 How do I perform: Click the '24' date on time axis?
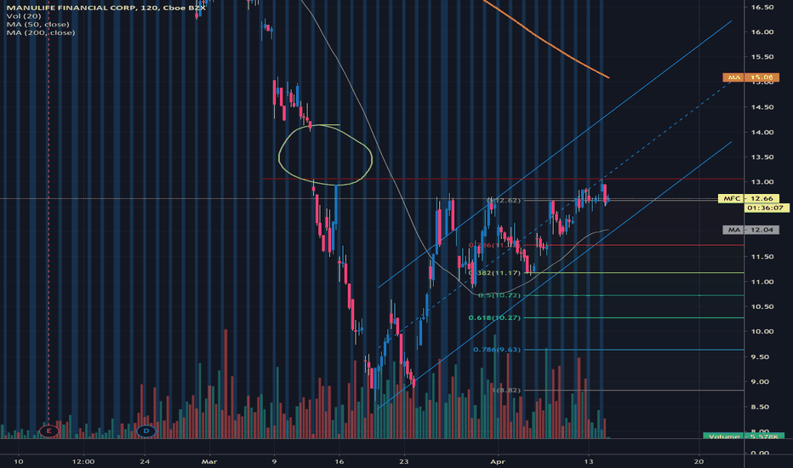[x=145, y=461]
